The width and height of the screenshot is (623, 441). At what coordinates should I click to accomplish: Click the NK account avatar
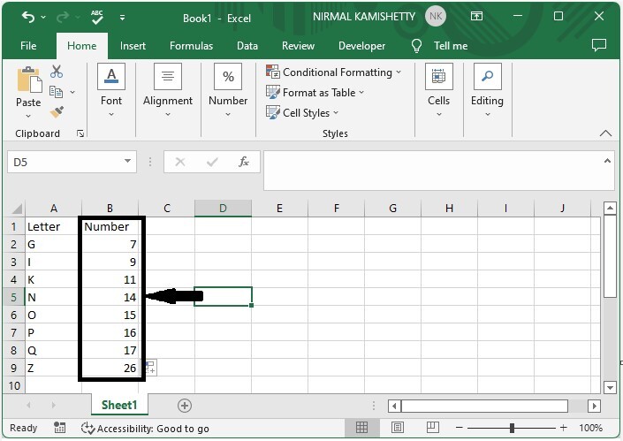pyautogui.click(x=436, y=16)
